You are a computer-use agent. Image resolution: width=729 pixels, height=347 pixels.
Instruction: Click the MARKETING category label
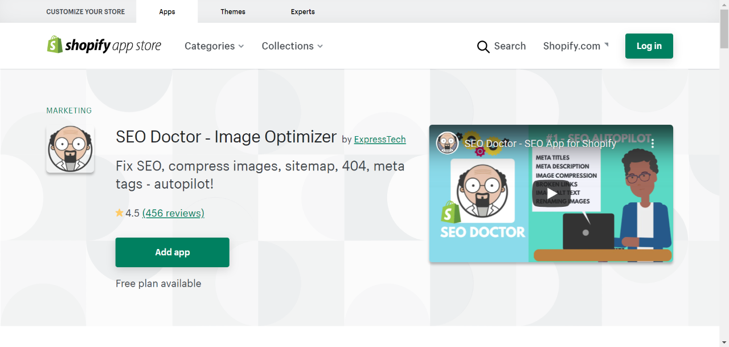(69, 111)
